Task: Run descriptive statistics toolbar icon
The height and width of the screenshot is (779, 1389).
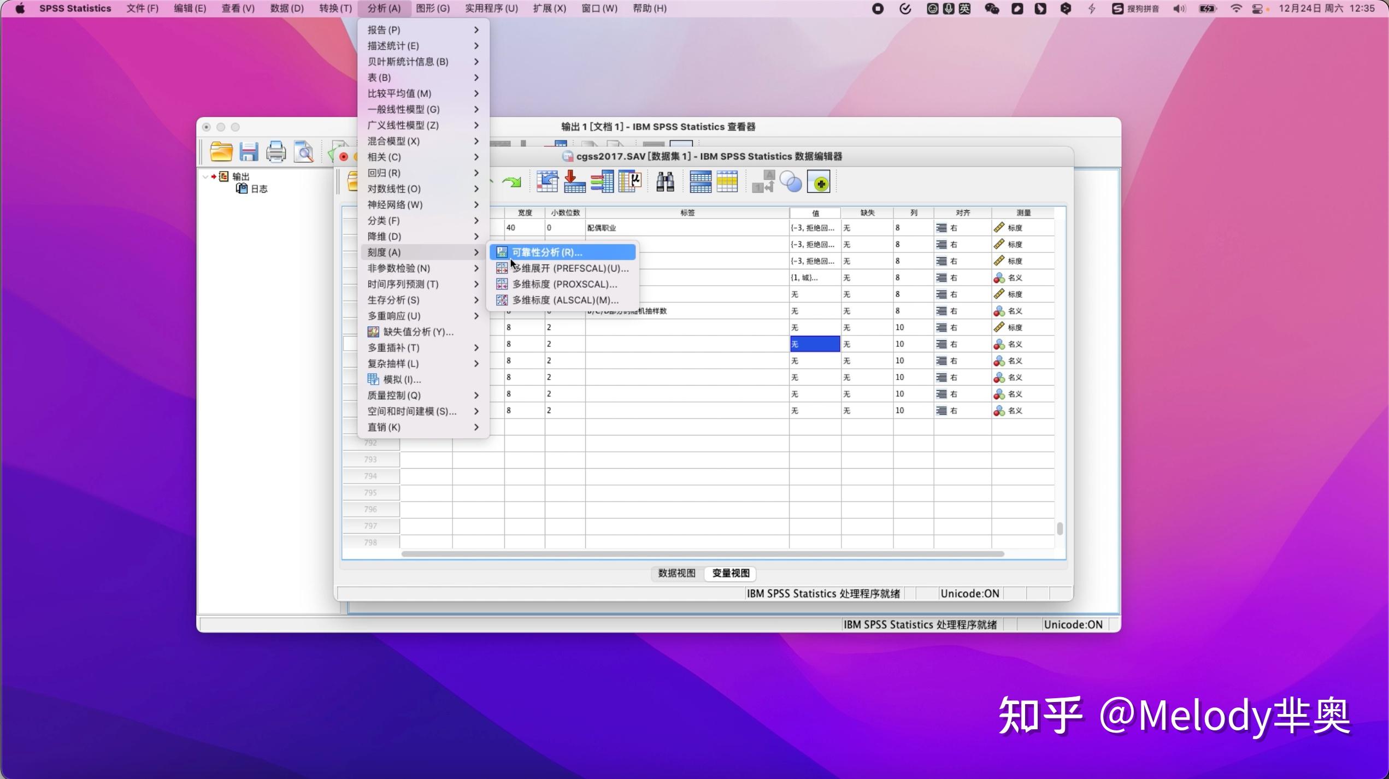Action: click(x=629, y=182)
